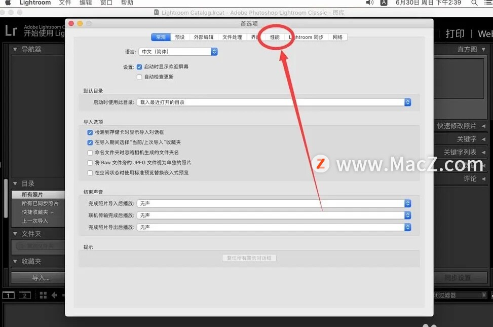Collapse the 直方图 panel
The height and width of the screenshot is (327, 493).
point(483,49)
